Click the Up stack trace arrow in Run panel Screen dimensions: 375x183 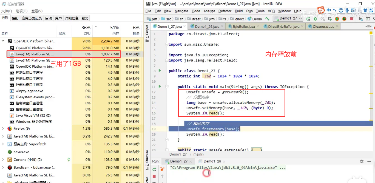pyautogui.click(x=162, y=176)
